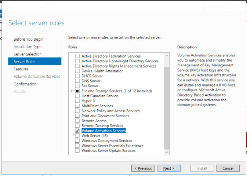Click the roles list scroll up arrow

click(x=167, y=56)
